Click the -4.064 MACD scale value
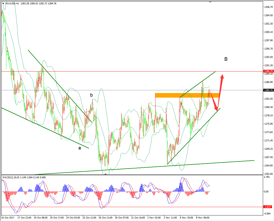 pos(267,214)
